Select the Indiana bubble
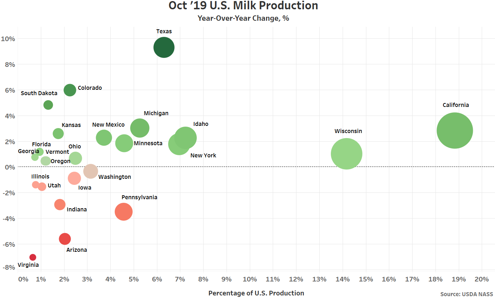Viewport: 495px width, 299px height. point(60,205)
